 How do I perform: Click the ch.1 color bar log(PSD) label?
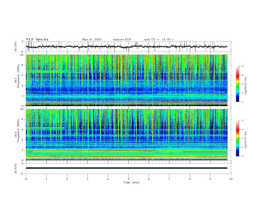click(246, 86)
